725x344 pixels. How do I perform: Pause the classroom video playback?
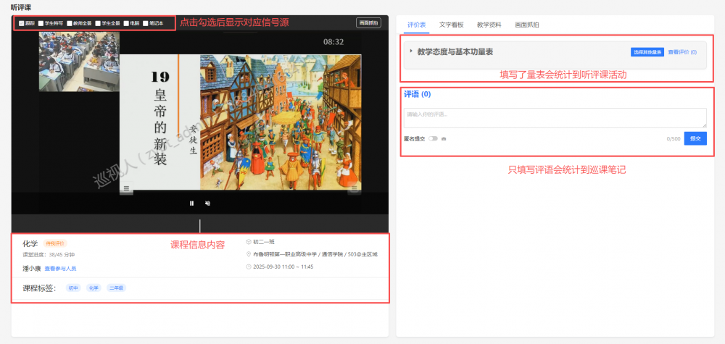191,204
